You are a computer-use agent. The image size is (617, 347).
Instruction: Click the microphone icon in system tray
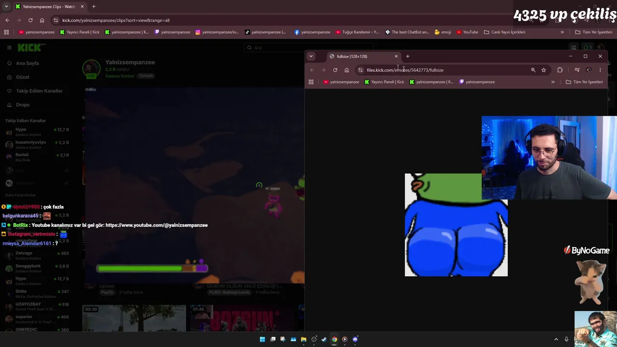tap(566, 339)
